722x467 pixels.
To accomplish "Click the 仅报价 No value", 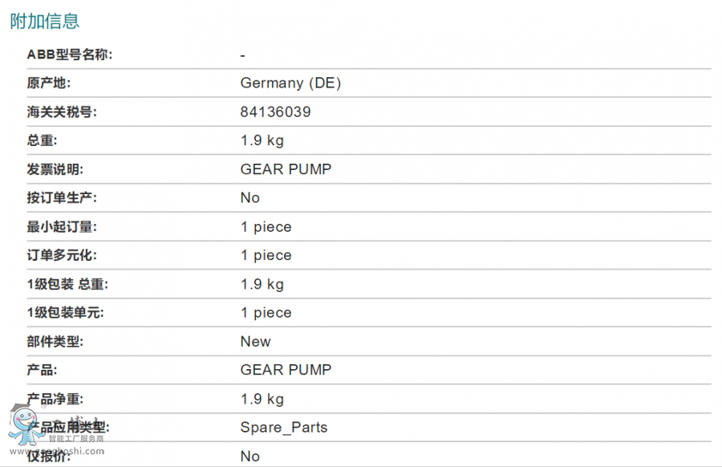I will 250,456.
